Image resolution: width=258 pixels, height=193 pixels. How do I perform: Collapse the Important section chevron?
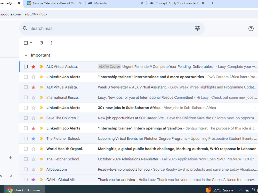point(26,56)
